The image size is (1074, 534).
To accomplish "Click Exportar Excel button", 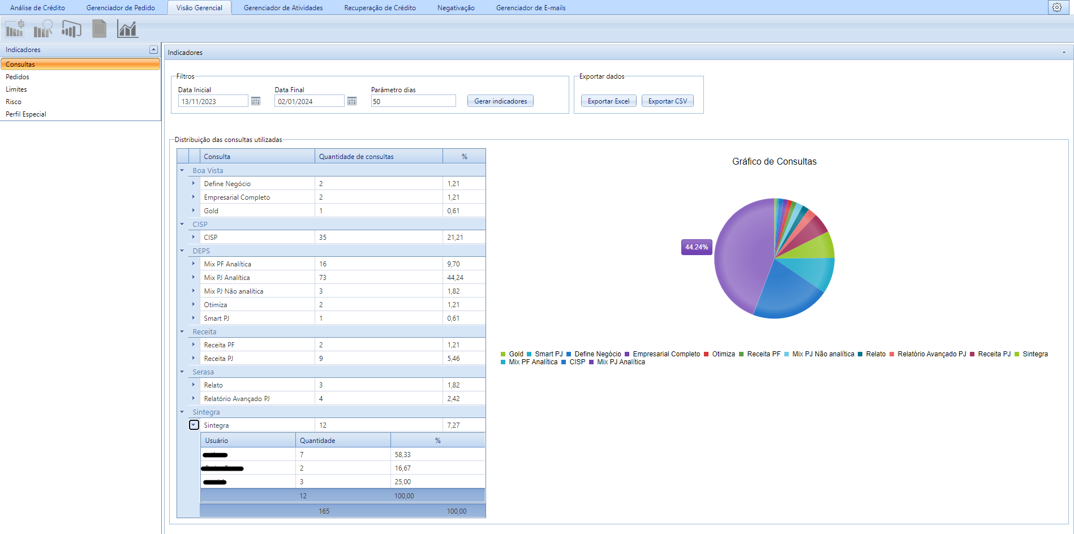I will click(608, 101).
